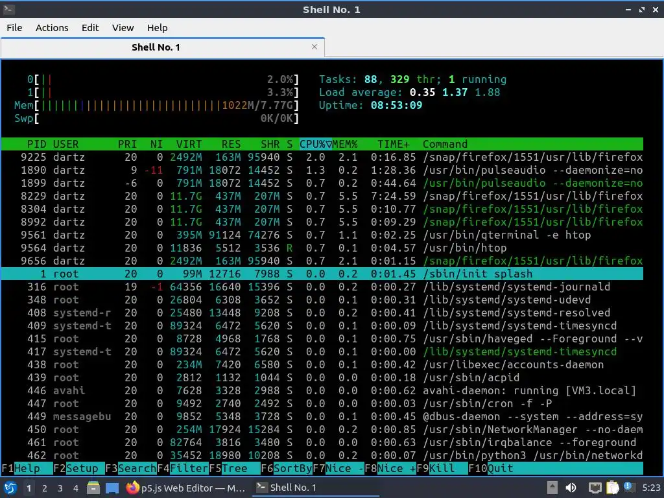664x498 pixels.
Task: Click F9 Kill in htop footer
Action: pos(442,468)
